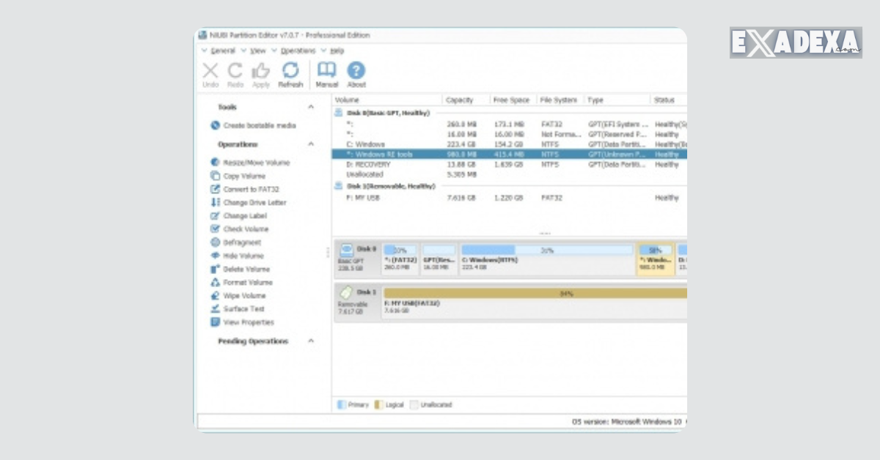The image size is (880, 460).
Task: Expand the Pending Operations section
Action: coord(312,341)
